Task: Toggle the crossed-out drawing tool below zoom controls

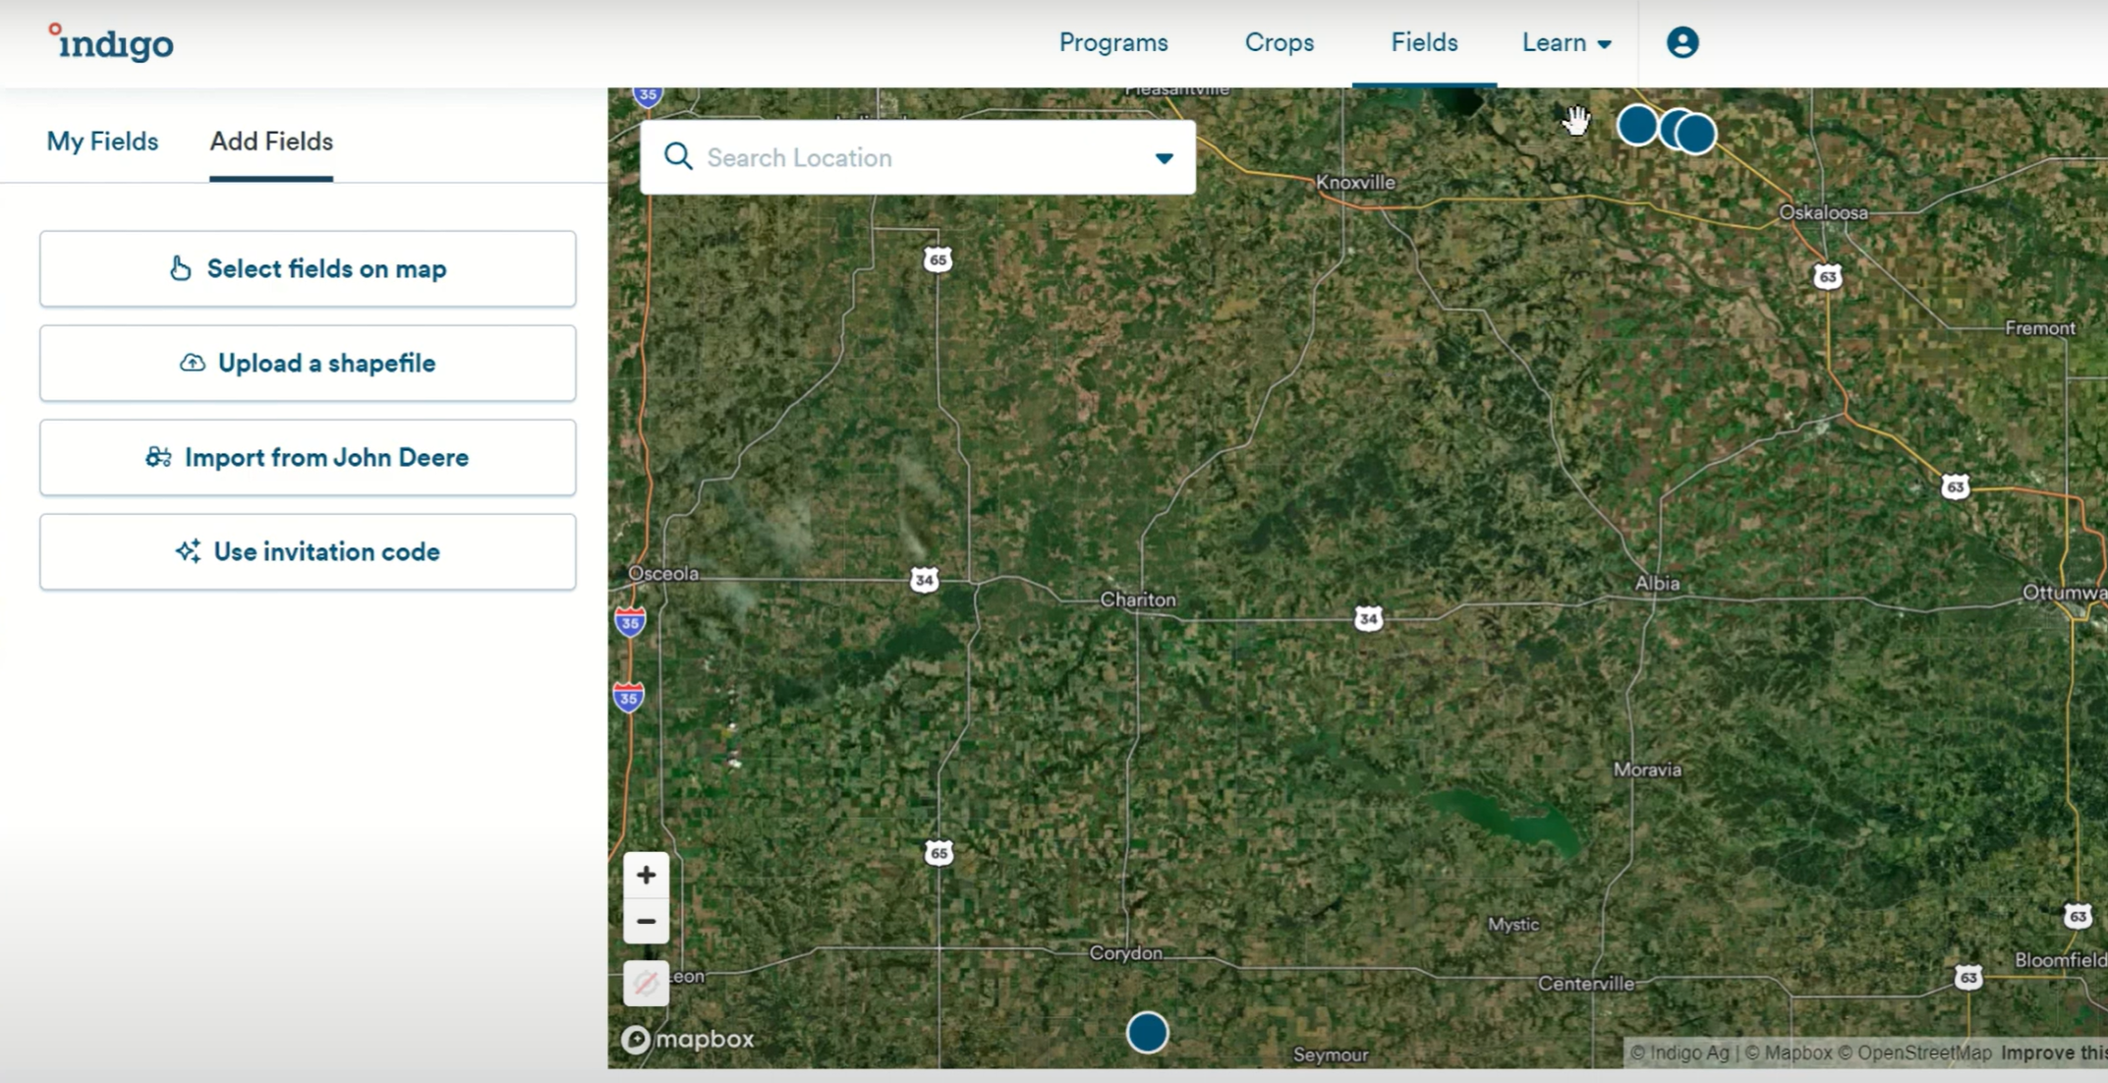Action: click(x=646, y=983)
